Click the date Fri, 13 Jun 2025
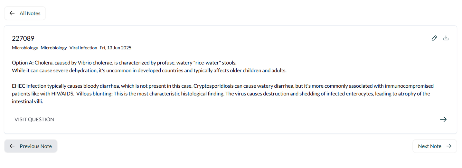Image resolution: width=462 pixels, height=168 pixels. click(116, 48)
